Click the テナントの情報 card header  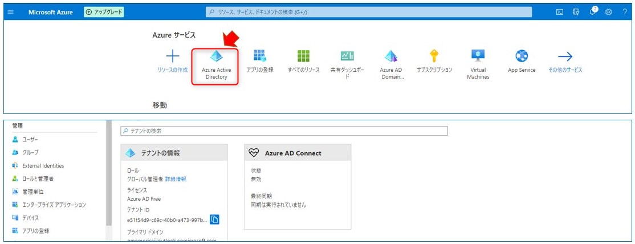point(174,153)
